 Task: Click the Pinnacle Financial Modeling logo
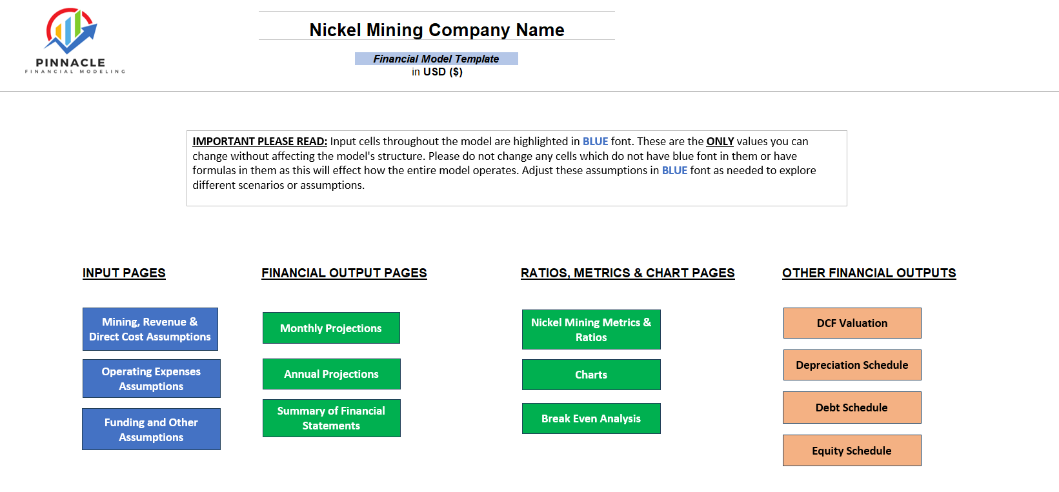[74, 41]
